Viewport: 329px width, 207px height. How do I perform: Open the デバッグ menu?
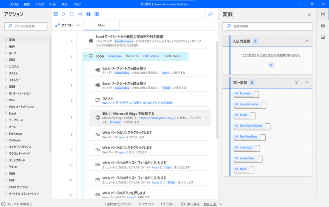[x=39, y=4]
